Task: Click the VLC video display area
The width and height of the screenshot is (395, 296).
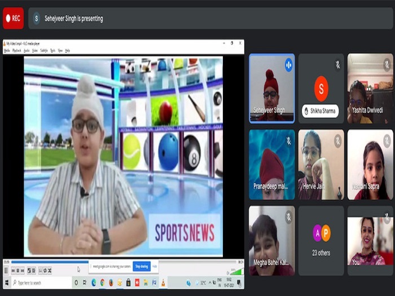Action: [x=123, y=156]
